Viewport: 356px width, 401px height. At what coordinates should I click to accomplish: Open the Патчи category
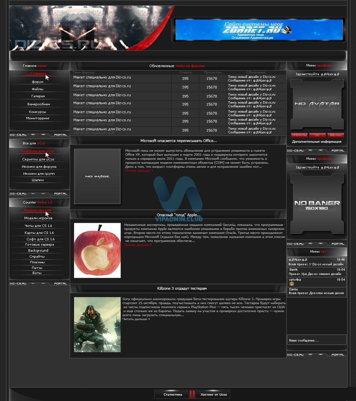point(37,268)
